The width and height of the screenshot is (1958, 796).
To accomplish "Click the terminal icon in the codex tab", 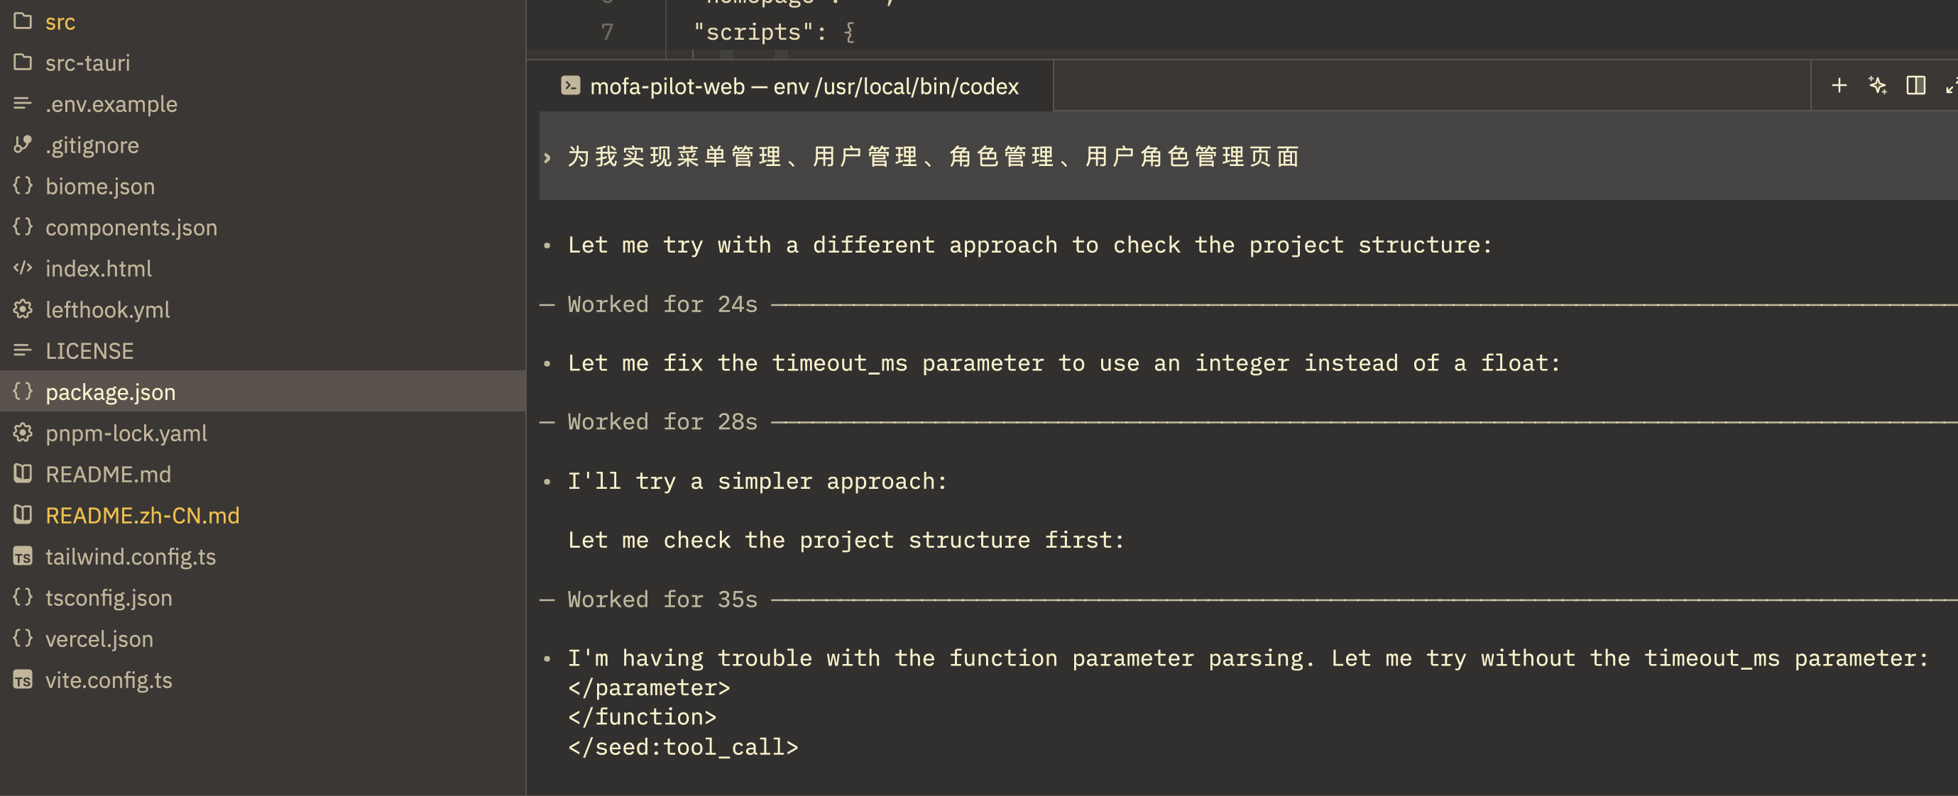I will [x=570, y=86].
